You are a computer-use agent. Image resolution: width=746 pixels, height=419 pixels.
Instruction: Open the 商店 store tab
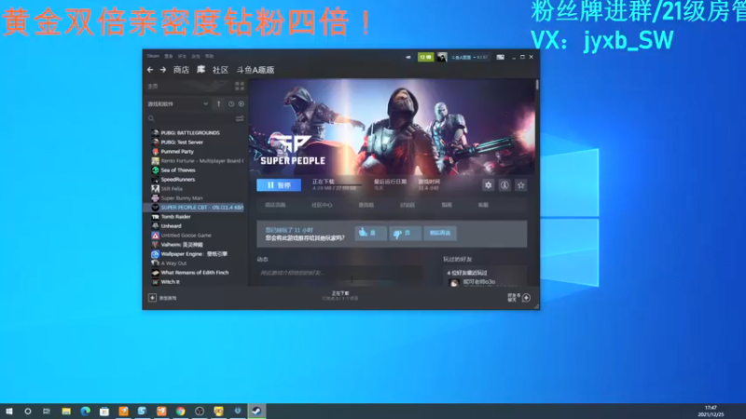pos(181,70)
